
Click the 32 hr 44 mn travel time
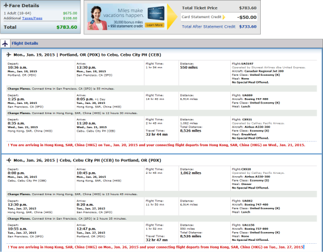[157, 135]
